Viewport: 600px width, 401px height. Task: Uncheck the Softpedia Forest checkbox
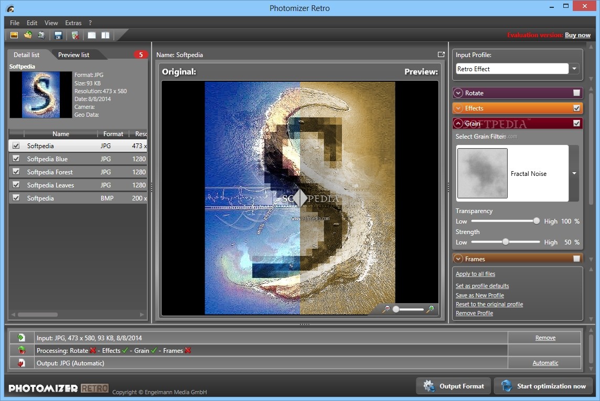(x=16, y=172)
